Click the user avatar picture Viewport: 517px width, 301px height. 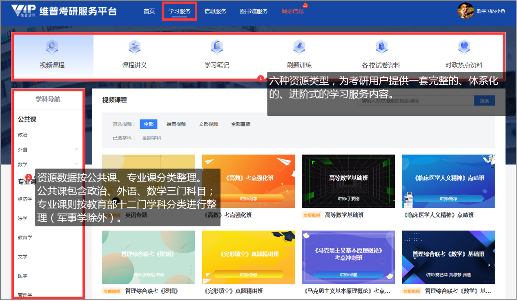(465, 11)
